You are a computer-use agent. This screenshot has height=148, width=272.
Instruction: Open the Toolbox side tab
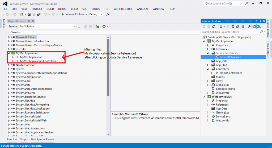click(x=4, y=24)
